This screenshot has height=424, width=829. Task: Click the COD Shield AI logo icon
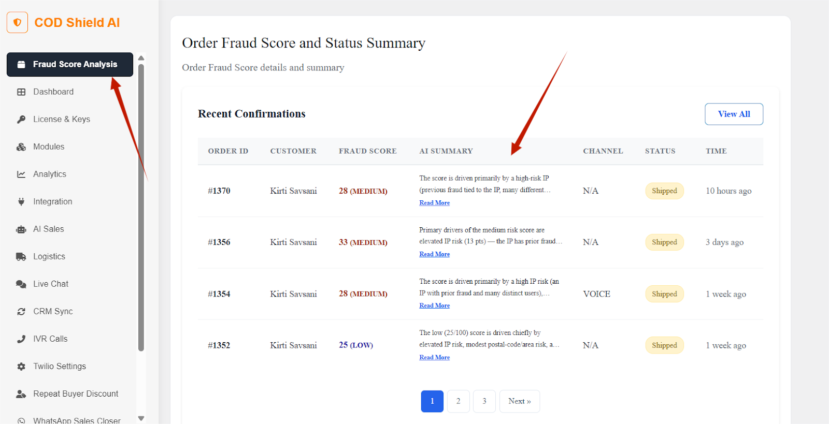point(17,23)
